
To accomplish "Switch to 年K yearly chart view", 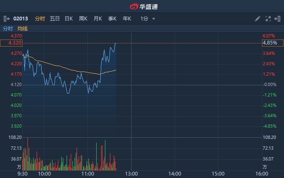I will tap(127, 19).
